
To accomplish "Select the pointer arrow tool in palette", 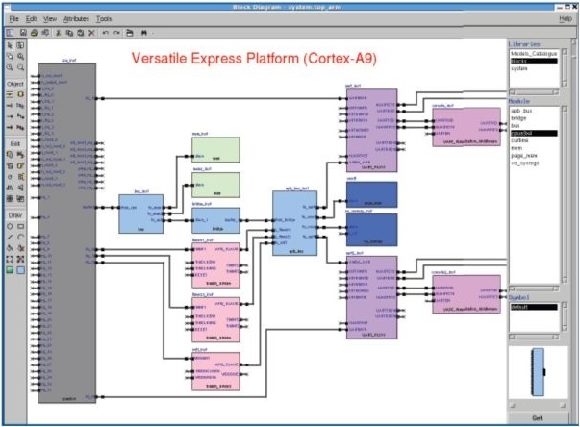I will pos(10,45).
